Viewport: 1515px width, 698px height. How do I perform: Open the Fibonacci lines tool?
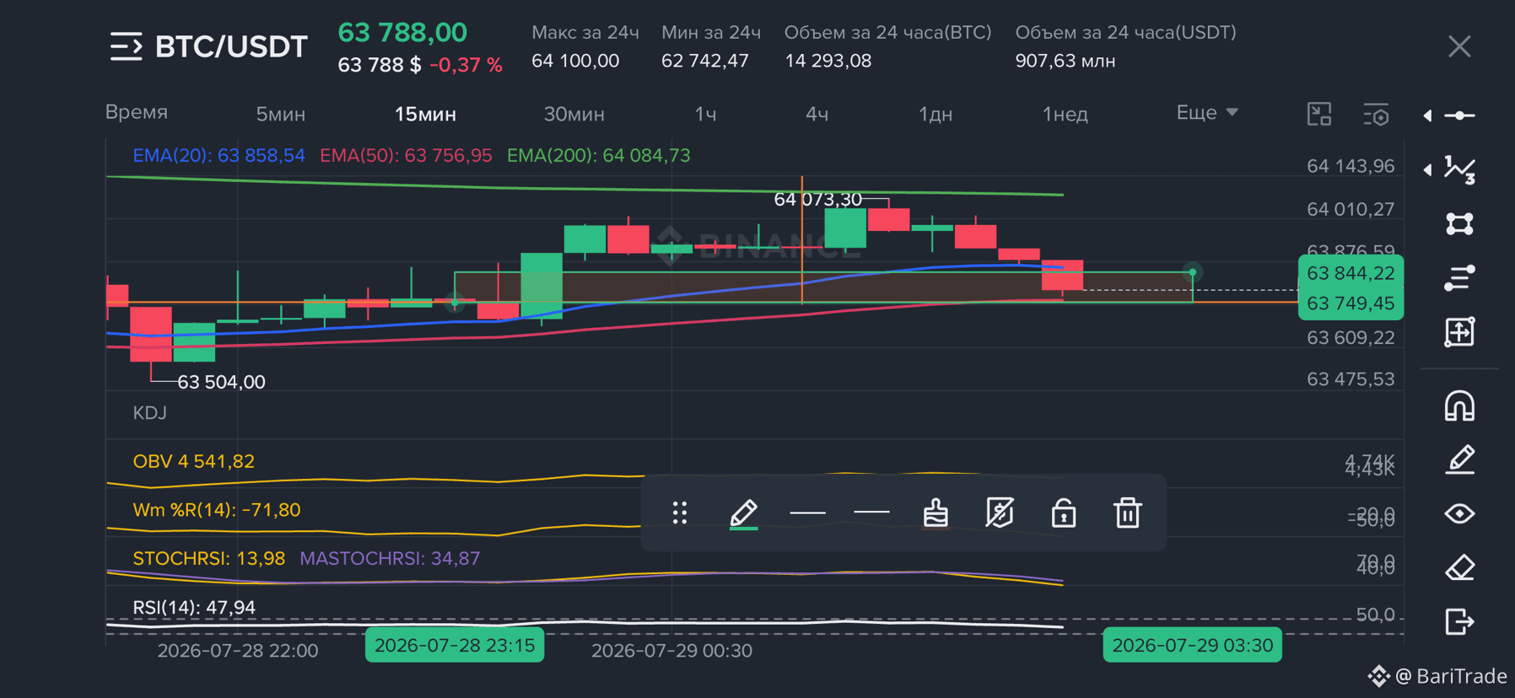coord(1460,277)
